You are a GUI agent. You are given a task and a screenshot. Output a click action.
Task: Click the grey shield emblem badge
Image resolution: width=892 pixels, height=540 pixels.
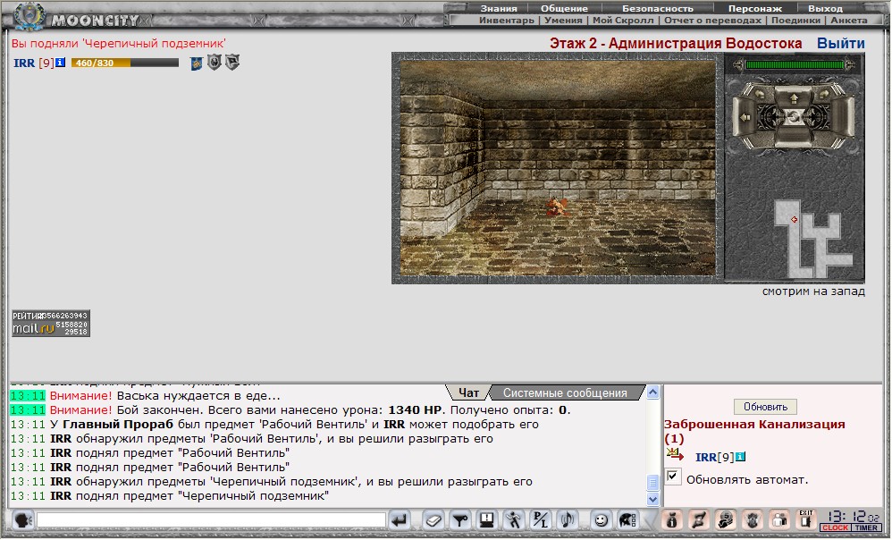[214, 62]
